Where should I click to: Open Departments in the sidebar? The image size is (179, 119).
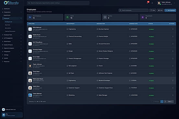[x=7, y=15]
